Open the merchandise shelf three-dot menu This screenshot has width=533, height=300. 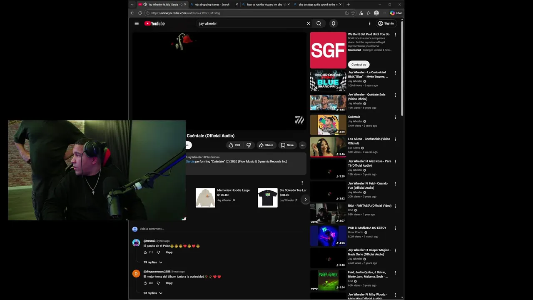tap(302, 182)
